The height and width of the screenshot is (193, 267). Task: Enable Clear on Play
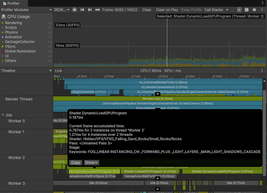(167, 10)
